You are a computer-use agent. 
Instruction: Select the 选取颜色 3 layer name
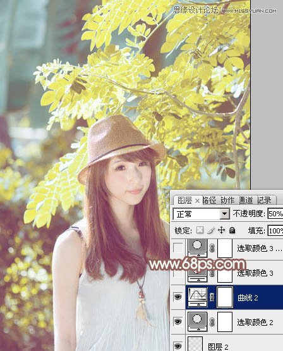(255, 273)
